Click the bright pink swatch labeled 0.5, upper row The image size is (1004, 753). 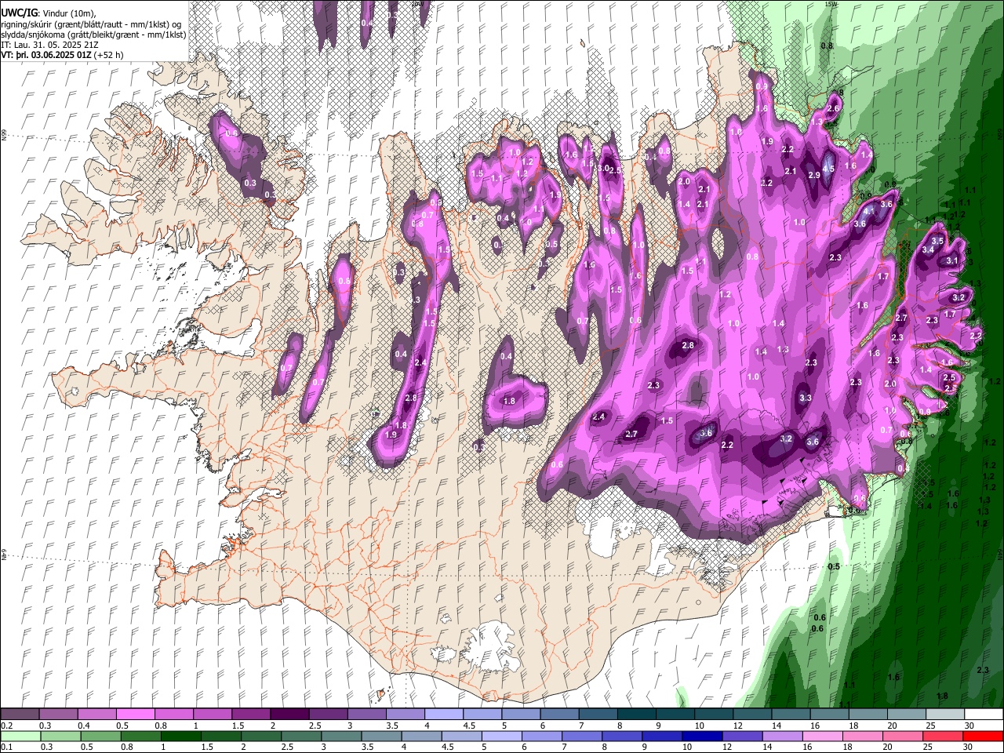click(x=135, y=715)
